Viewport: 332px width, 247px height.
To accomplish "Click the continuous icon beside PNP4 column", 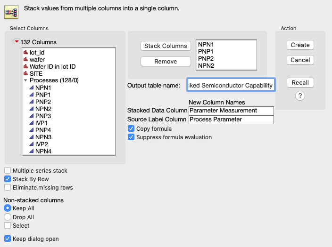I will pos(31,130).
